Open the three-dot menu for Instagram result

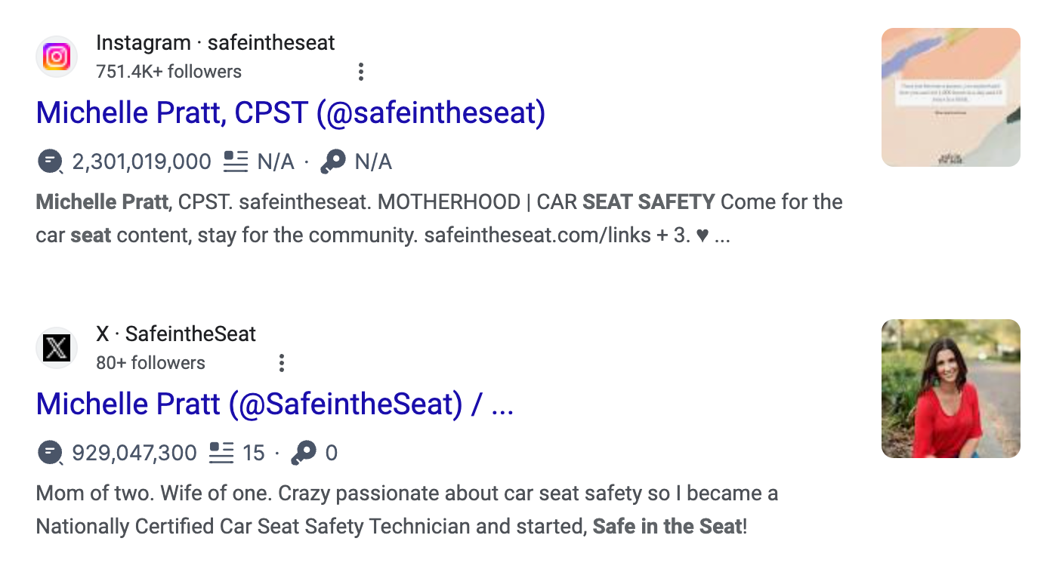point(361,72)
